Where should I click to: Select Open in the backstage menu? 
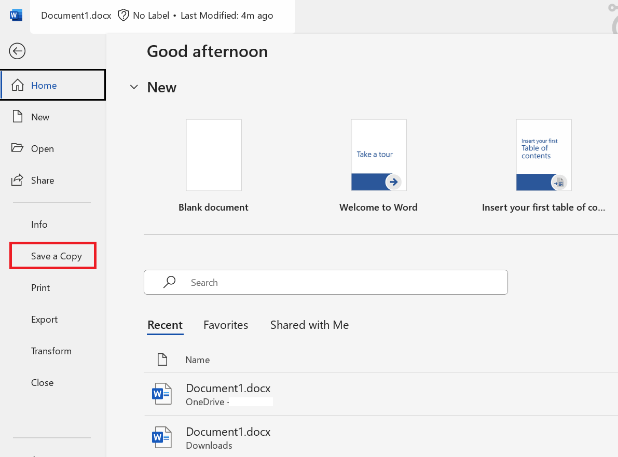point(53,148)
